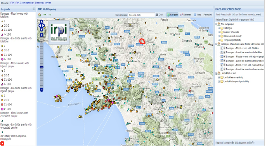
Task: Collapse the Legenda panel with double arrow
Action: tap(34, 9)
